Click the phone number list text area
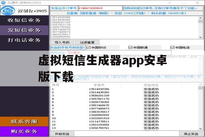This screenshot has height=137, width=205. [124, 27]
